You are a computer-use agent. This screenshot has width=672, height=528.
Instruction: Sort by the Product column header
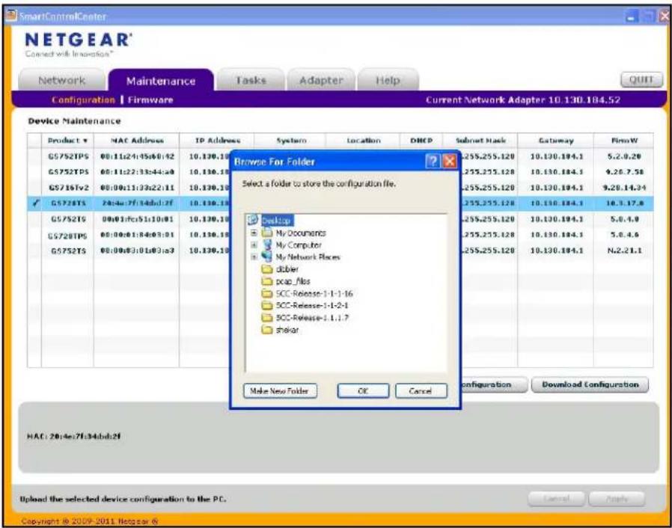[x=67, y=141]
